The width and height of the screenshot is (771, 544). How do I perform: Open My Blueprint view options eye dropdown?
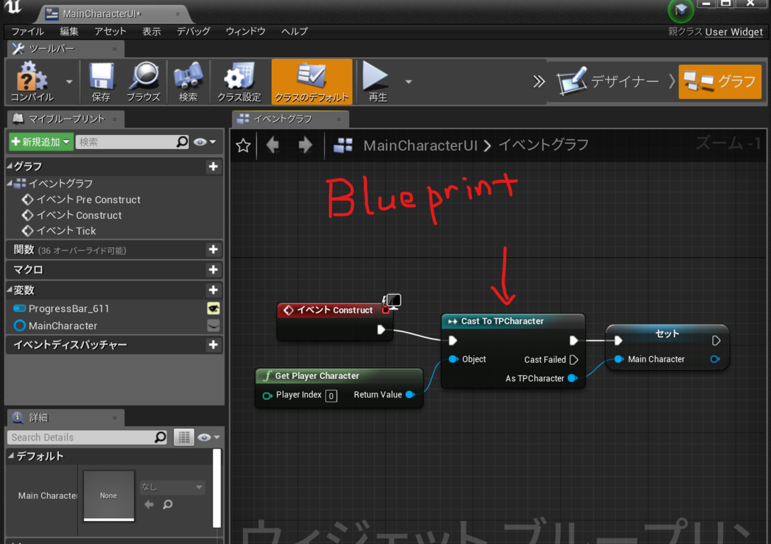tap(205, 142)
